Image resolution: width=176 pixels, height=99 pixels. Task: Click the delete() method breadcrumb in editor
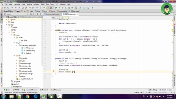[65, 18]
